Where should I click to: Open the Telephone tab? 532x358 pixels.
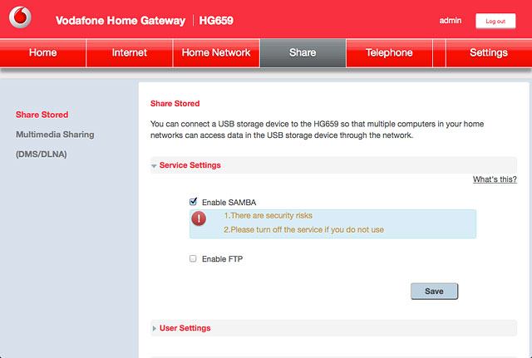[389, 53]
